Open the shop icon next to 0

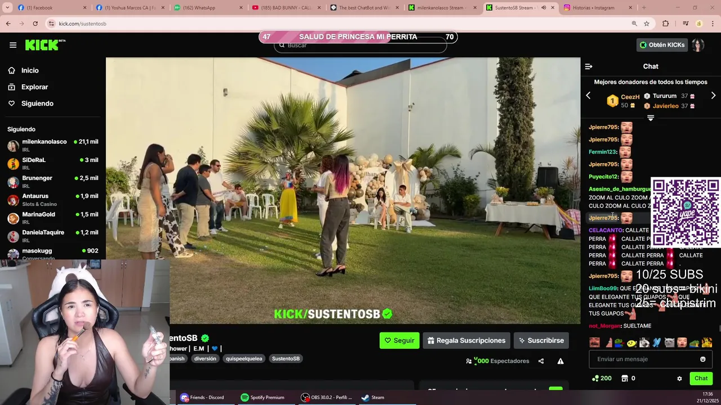pyautogui.click(x=624, y=379)
